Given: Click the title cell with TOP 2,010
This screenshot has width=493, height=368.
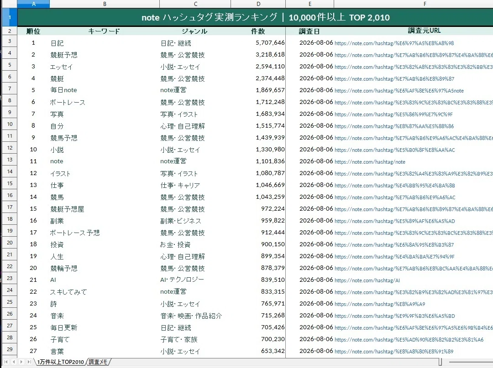Looking at the screenshot, I should tap(265, 17).
